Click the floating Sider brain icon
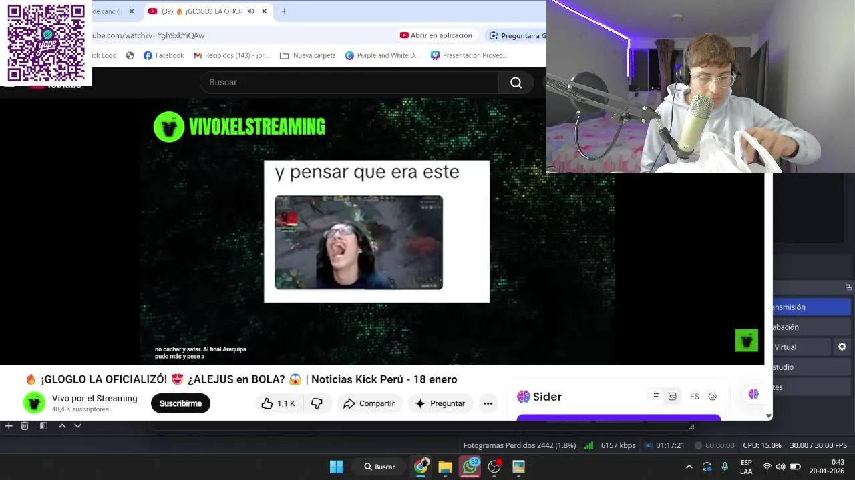855x480 pixels. (753, 395)
